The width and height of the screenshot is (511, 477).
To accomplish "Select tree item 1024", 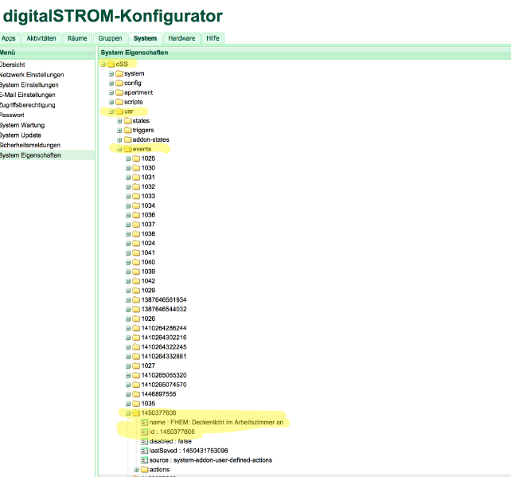I will click(x=148, y=243).
